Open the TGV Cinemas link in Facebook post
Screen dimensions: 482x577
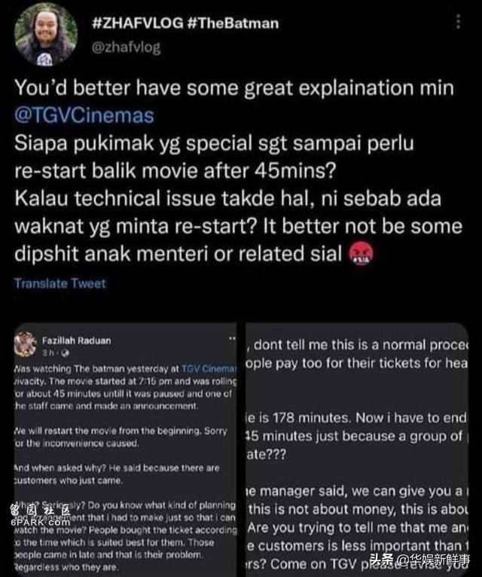tap(209, 368)
